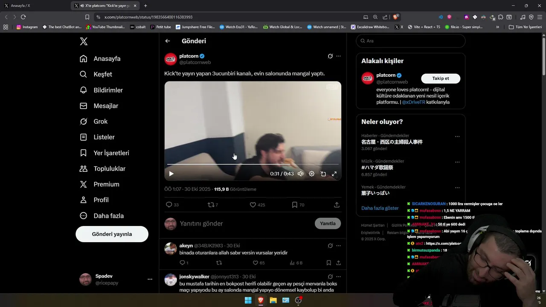Click the Ara search box

[410, 41]
